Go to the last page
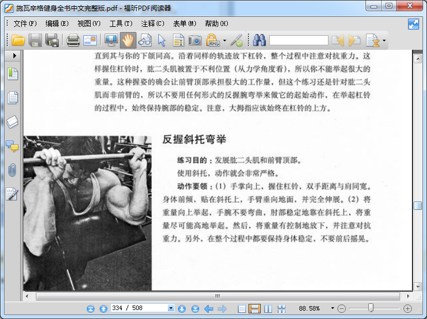Screen dimensions: 427x319 tap(195, 309)
